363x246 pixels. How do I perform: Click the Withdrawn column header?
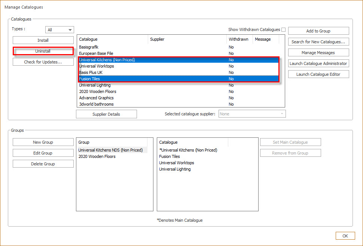coord(240,39)
